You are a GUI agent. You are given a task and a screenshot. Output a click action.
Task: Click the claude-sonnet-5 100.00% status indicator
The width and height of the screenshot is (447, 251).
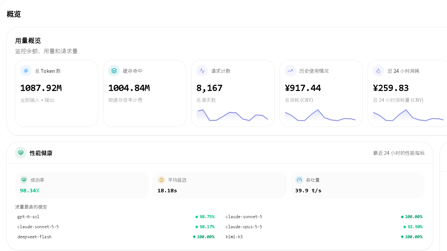(x=412, y=217)
